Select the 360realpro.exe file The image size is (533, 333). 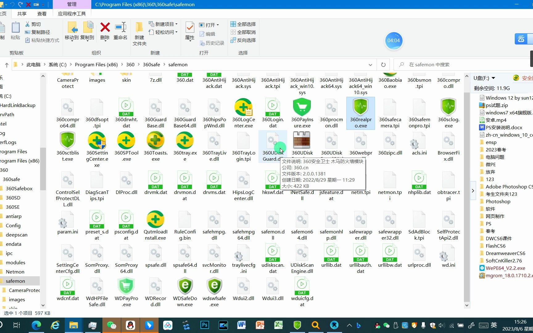361,113
